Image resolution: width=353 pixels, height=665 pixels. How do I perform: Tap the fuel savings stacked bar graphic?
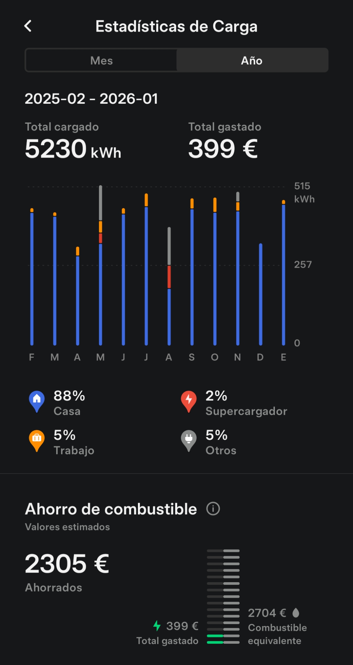223,597
